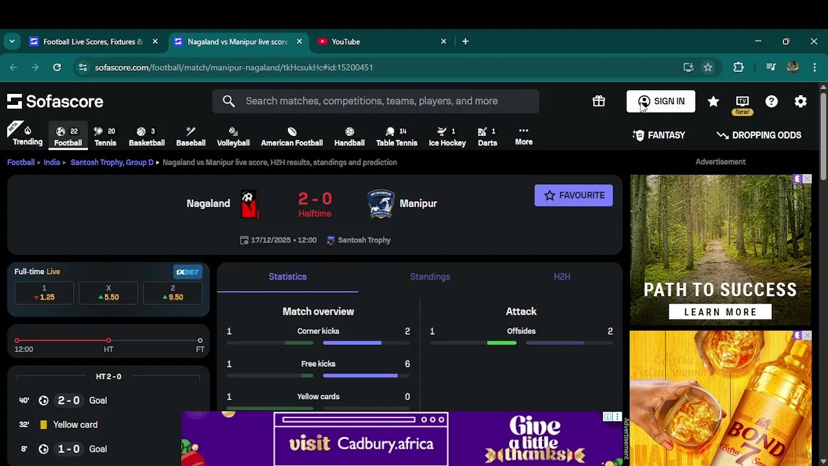Click the Manipur team crest
The height and width of the screenshot is (466, 828).
point(381,204)
